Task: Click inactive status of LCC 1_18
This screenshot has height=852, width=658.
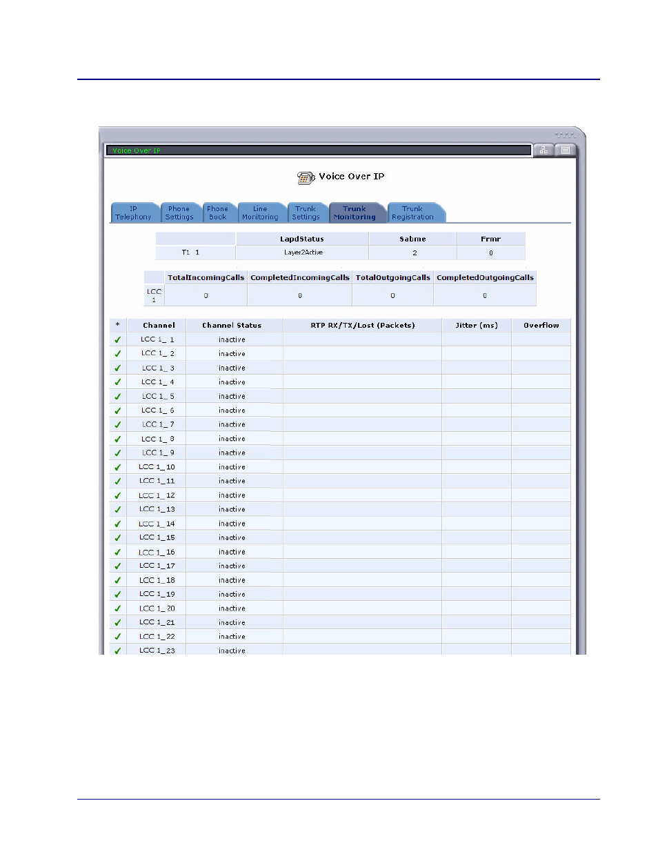Action: pyautogui.click(x=232, y=580)
